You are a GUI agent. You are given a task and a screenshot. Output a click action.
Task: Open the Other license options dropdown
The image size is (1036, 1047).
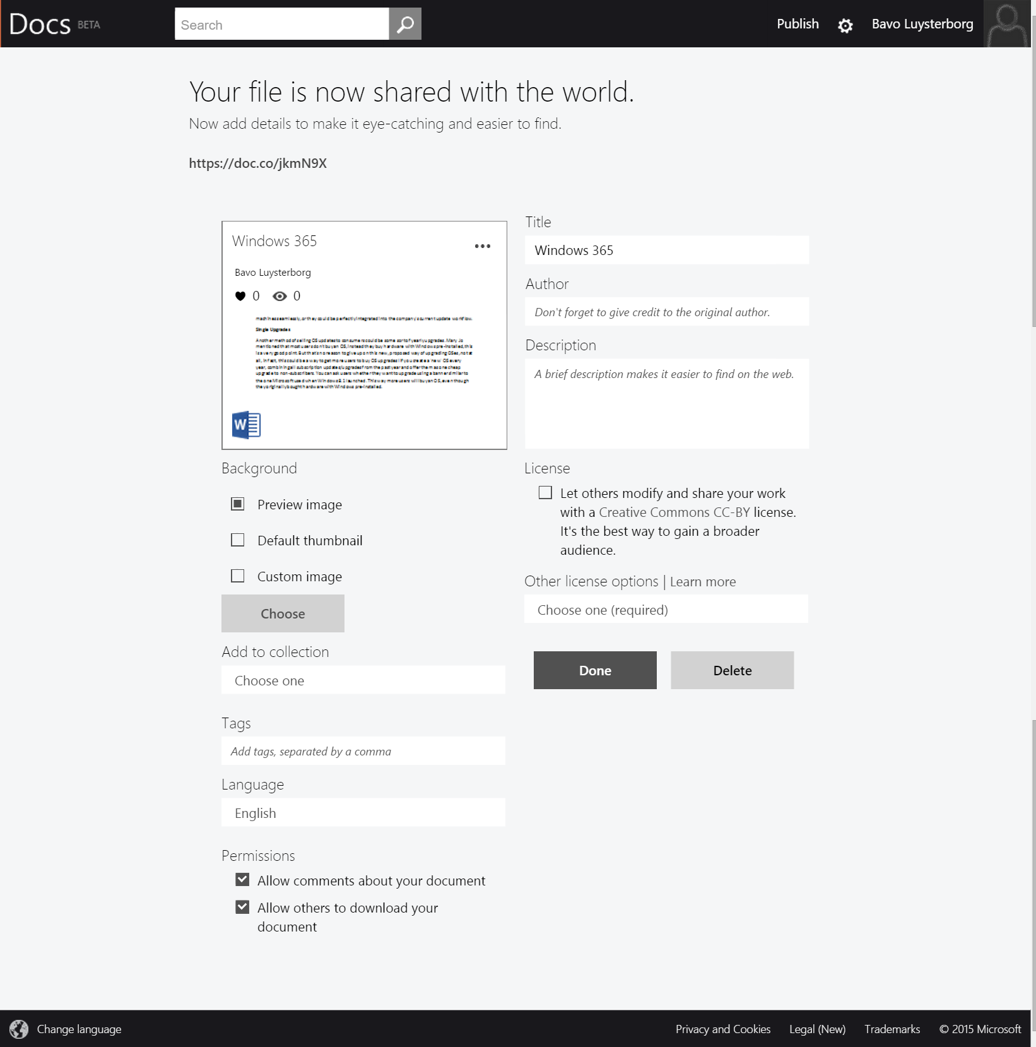666,609
